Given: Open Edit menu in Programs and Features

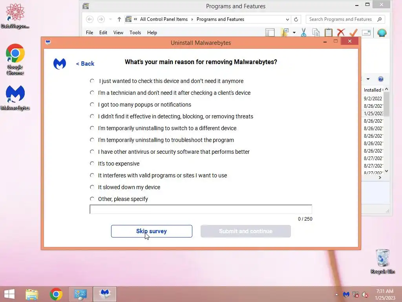Looking at the screenshot, I should (x=103, y=33).
